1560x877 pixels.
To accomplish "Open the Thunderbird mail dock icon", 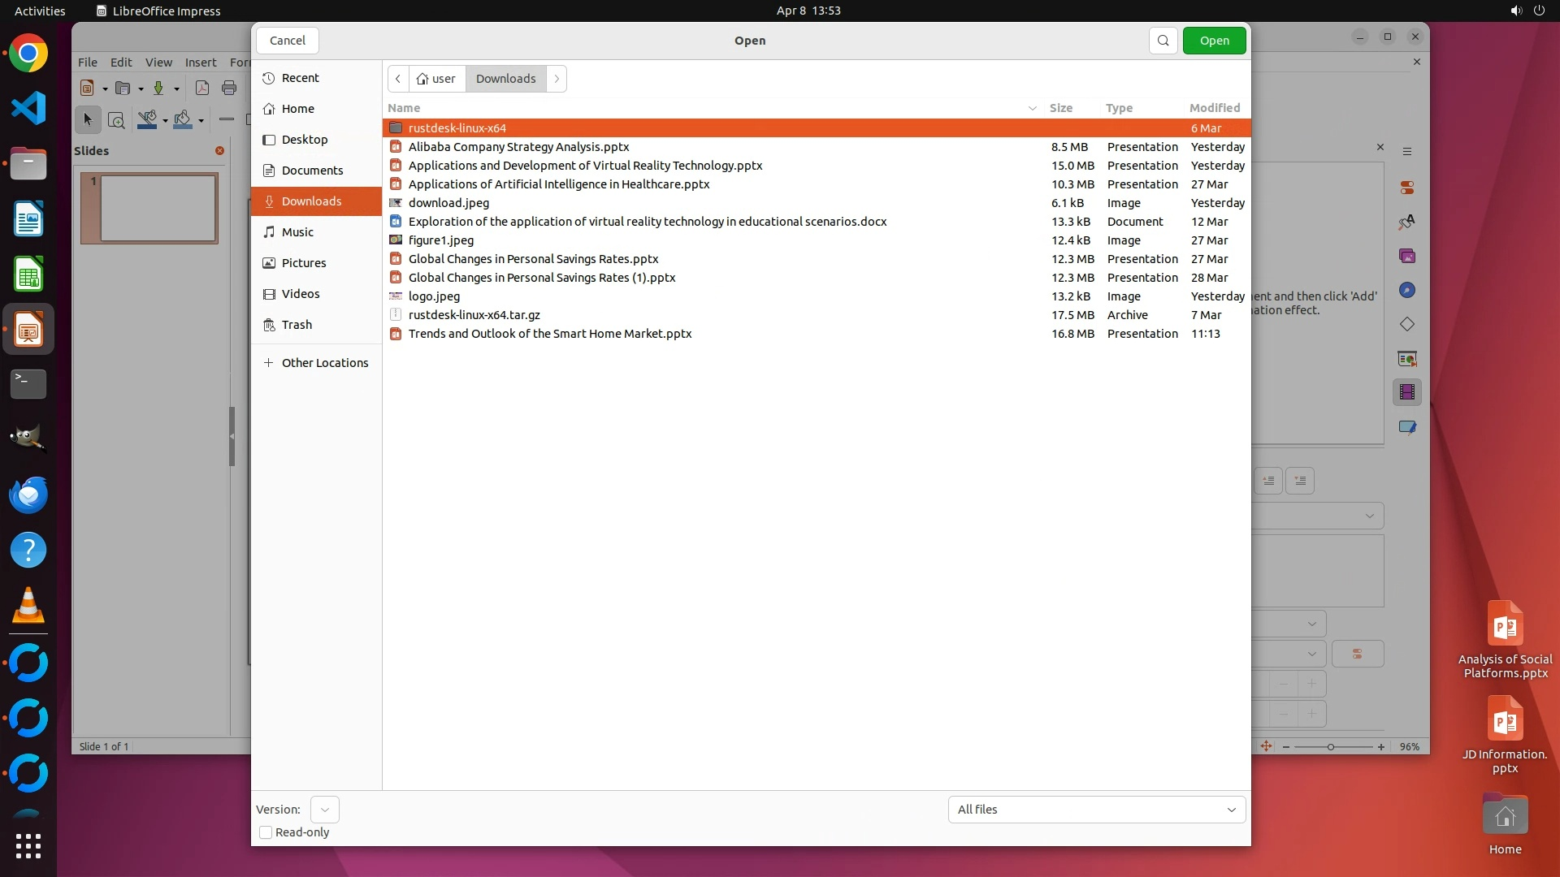I will [28, 495].
